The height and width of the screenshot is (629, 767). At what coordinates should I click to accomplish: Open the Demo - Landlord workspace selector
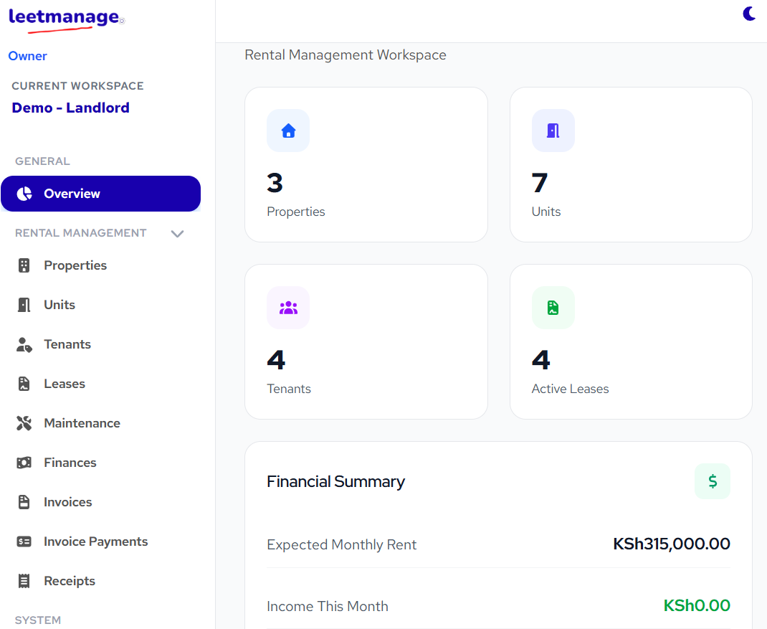70,108
